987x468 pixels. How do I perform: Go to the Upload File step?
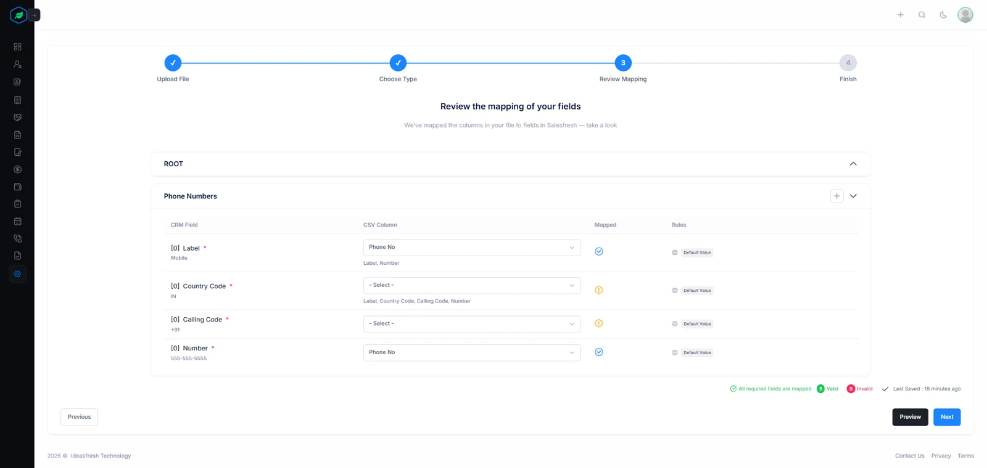173,63
